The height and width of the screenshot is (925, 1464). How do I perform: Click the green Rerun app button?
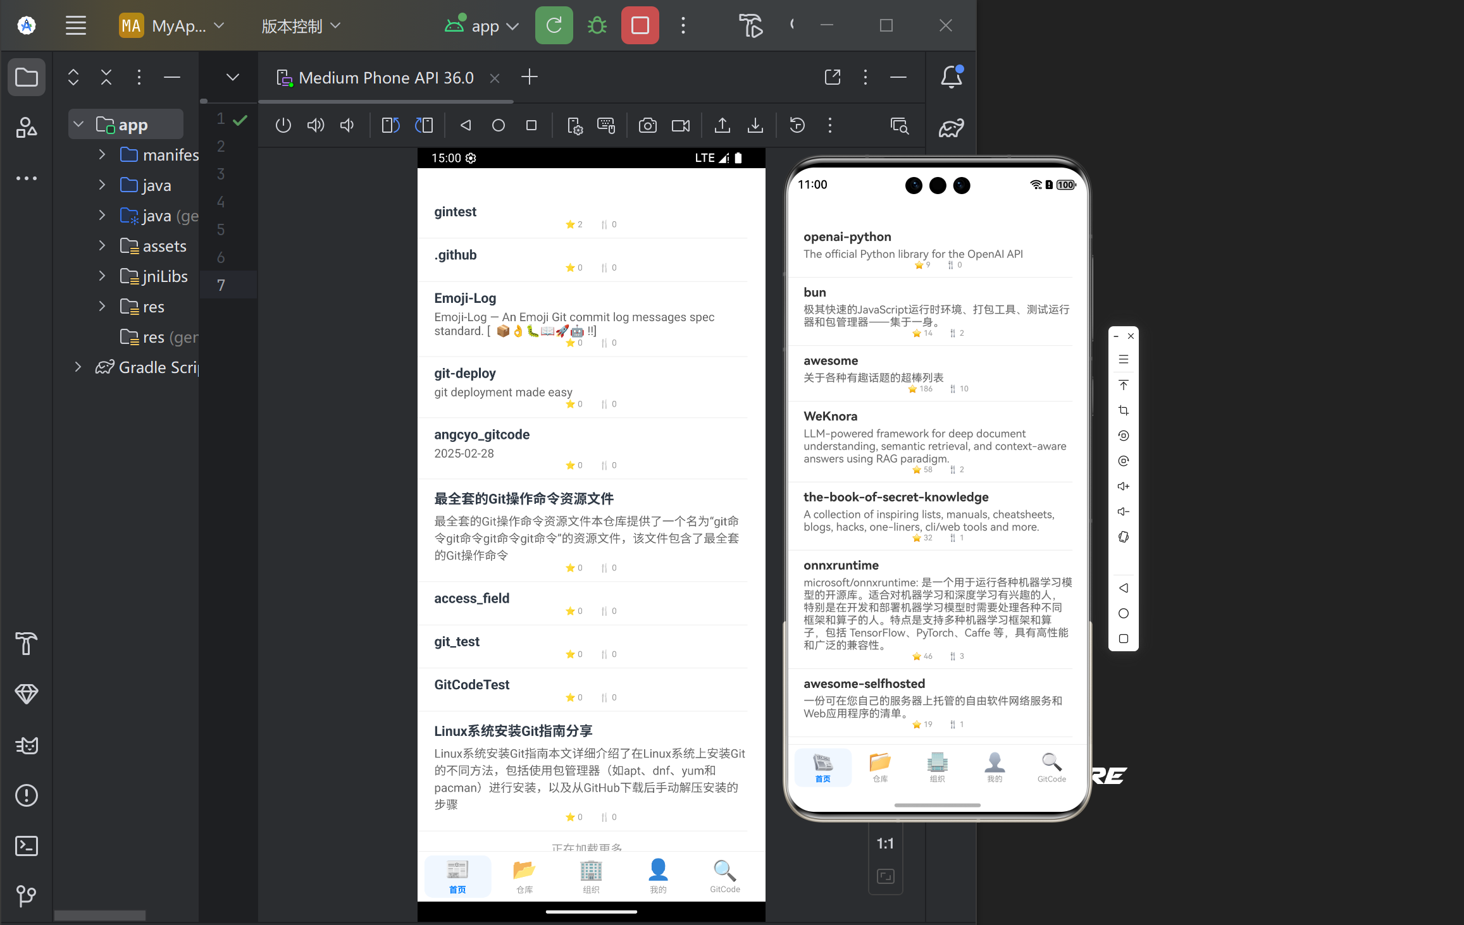point(554,26)
